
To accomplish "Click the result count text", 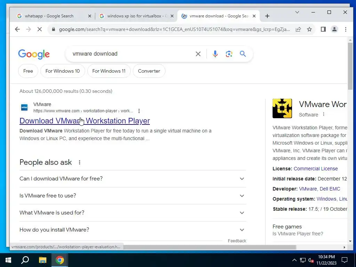I will point(66,91).
